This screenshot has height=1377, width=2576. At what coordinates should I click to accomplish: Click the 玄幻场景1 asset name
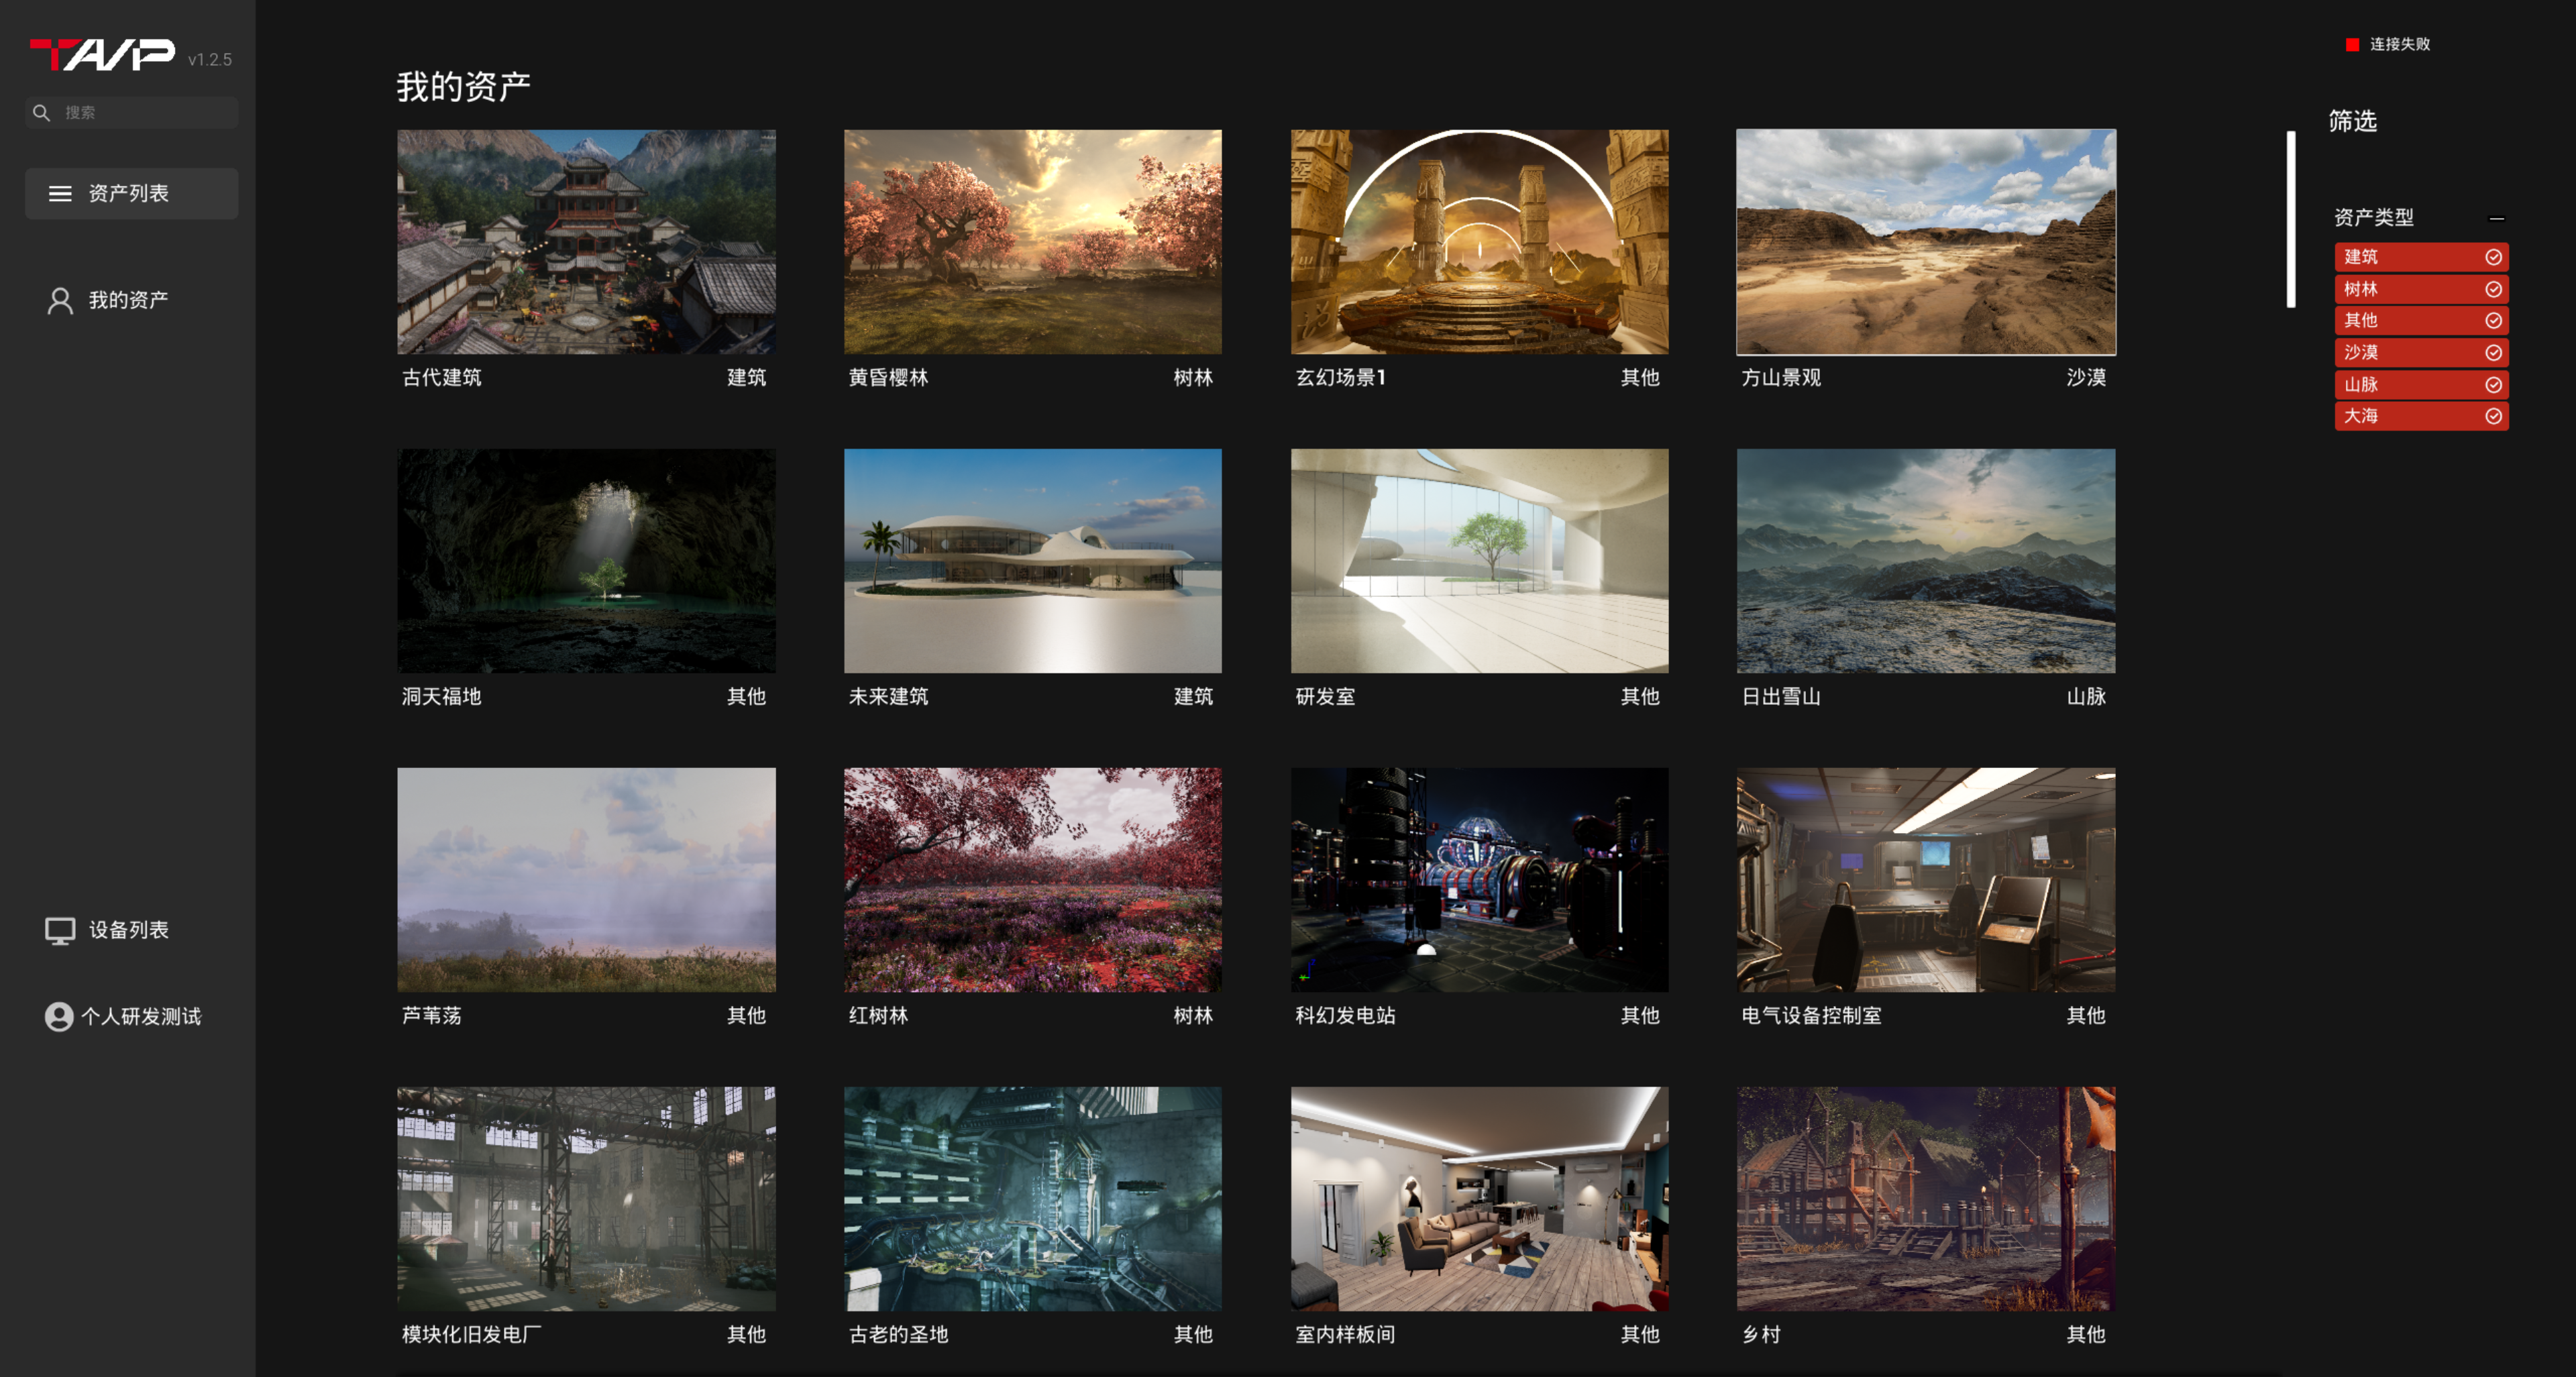pyautogui.click(x=1340, y=378)
